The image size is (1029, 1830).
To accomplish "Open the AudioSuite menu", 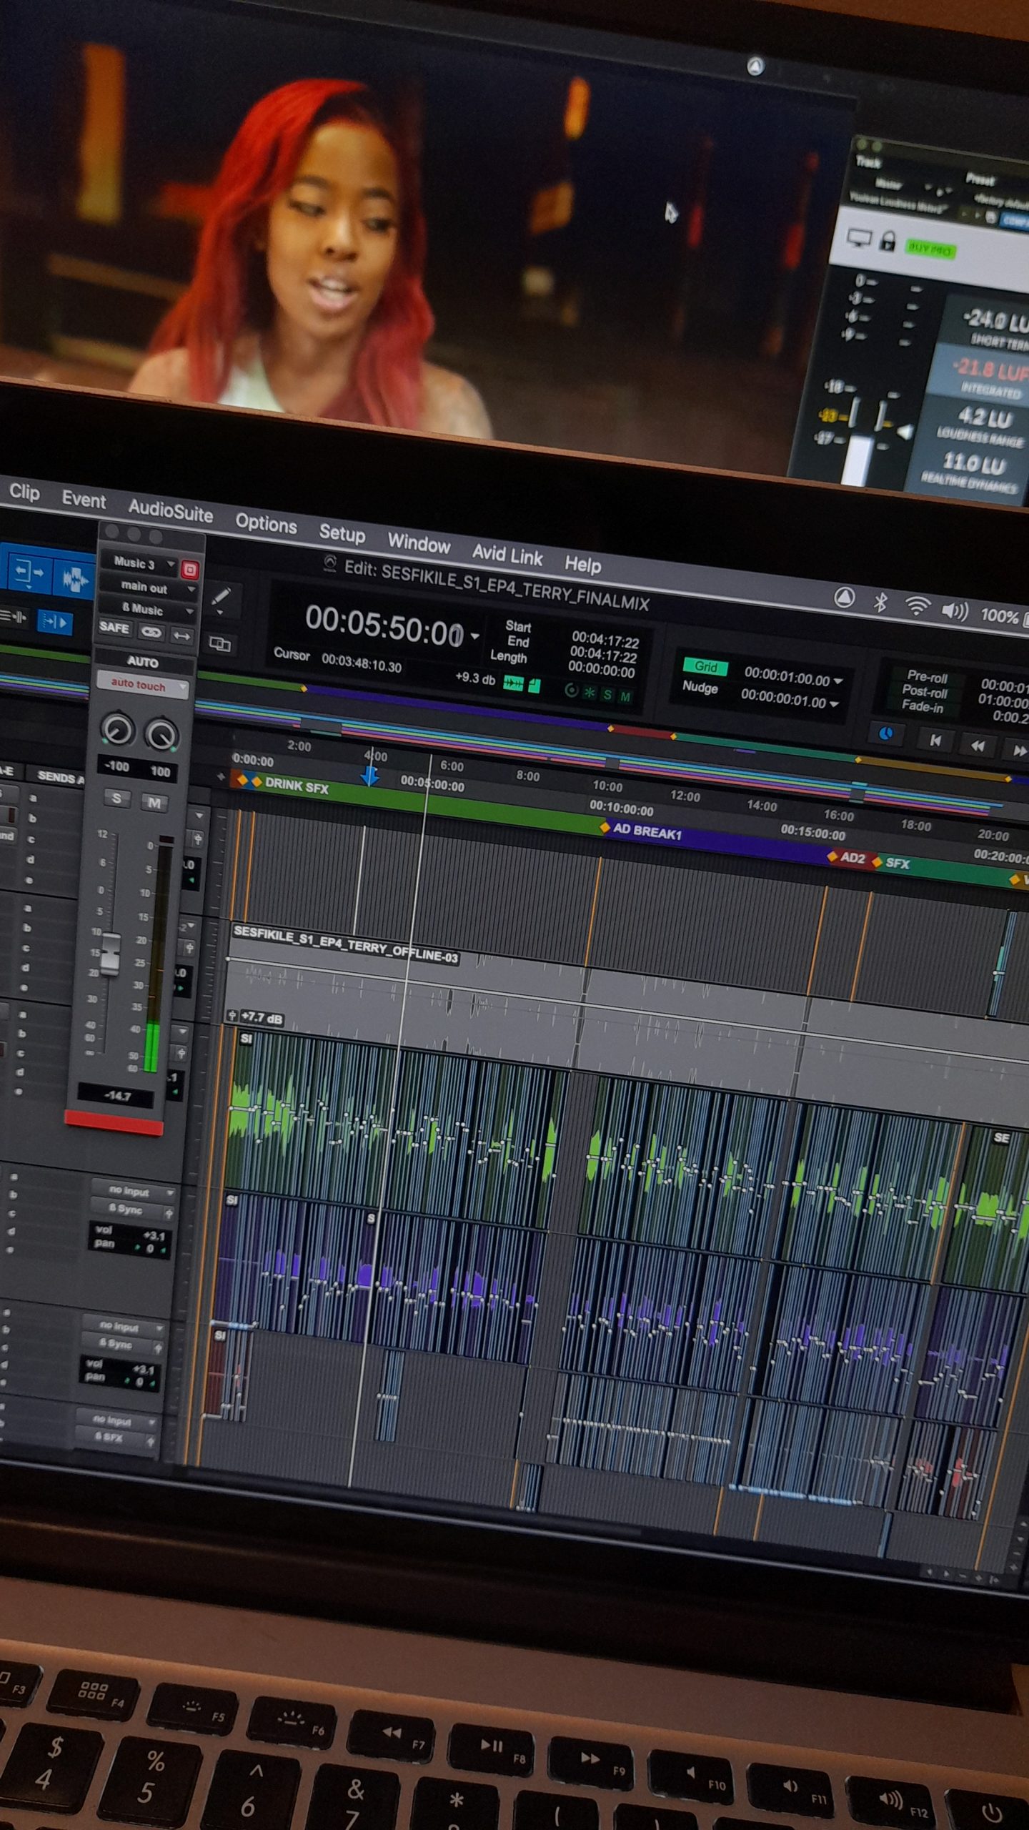I will (x=170, y=511).
